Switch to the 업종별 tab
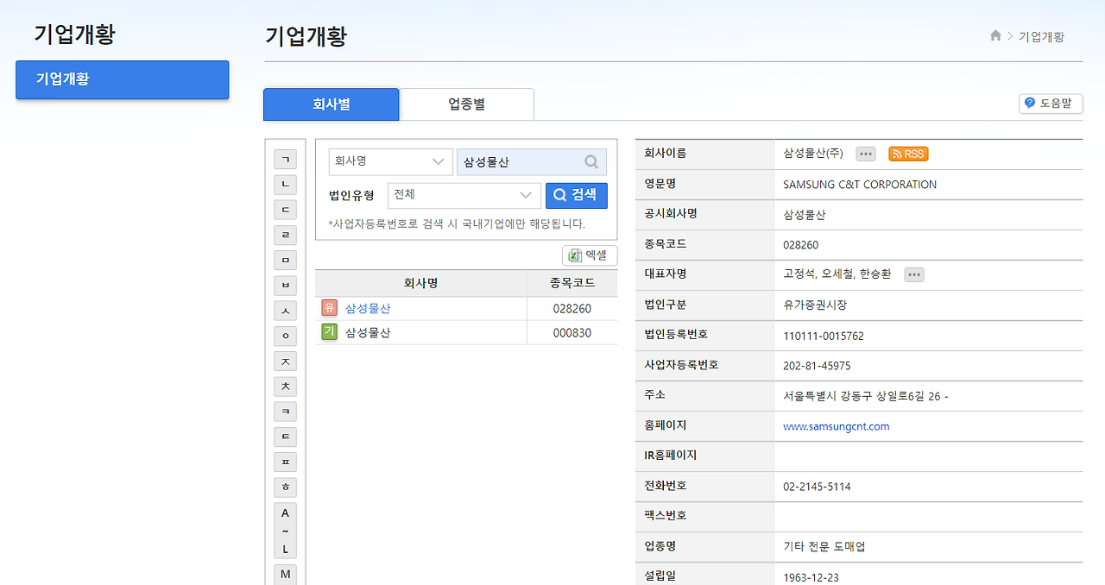This screenshot has width=1105, height=585. pyautogui.click(x=466, y=104)
